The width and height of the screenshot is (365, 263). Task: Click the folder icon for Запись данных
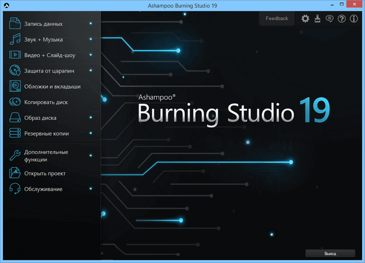point(15,24)
